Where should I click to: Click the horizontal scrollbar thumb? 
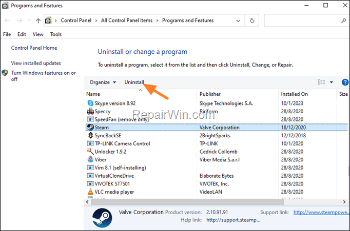click(187, 202)
